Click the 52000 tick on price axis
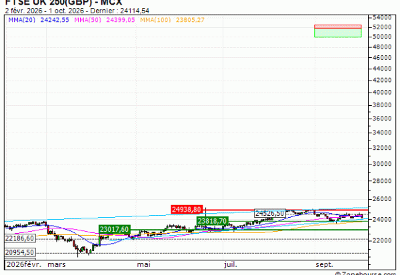 point(382,27)
